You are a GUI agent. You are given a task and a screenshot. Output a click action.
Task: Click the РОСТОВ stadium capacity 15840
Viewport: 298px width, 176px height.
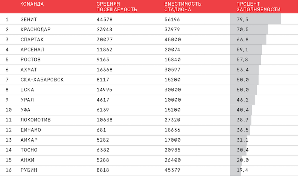172,60
